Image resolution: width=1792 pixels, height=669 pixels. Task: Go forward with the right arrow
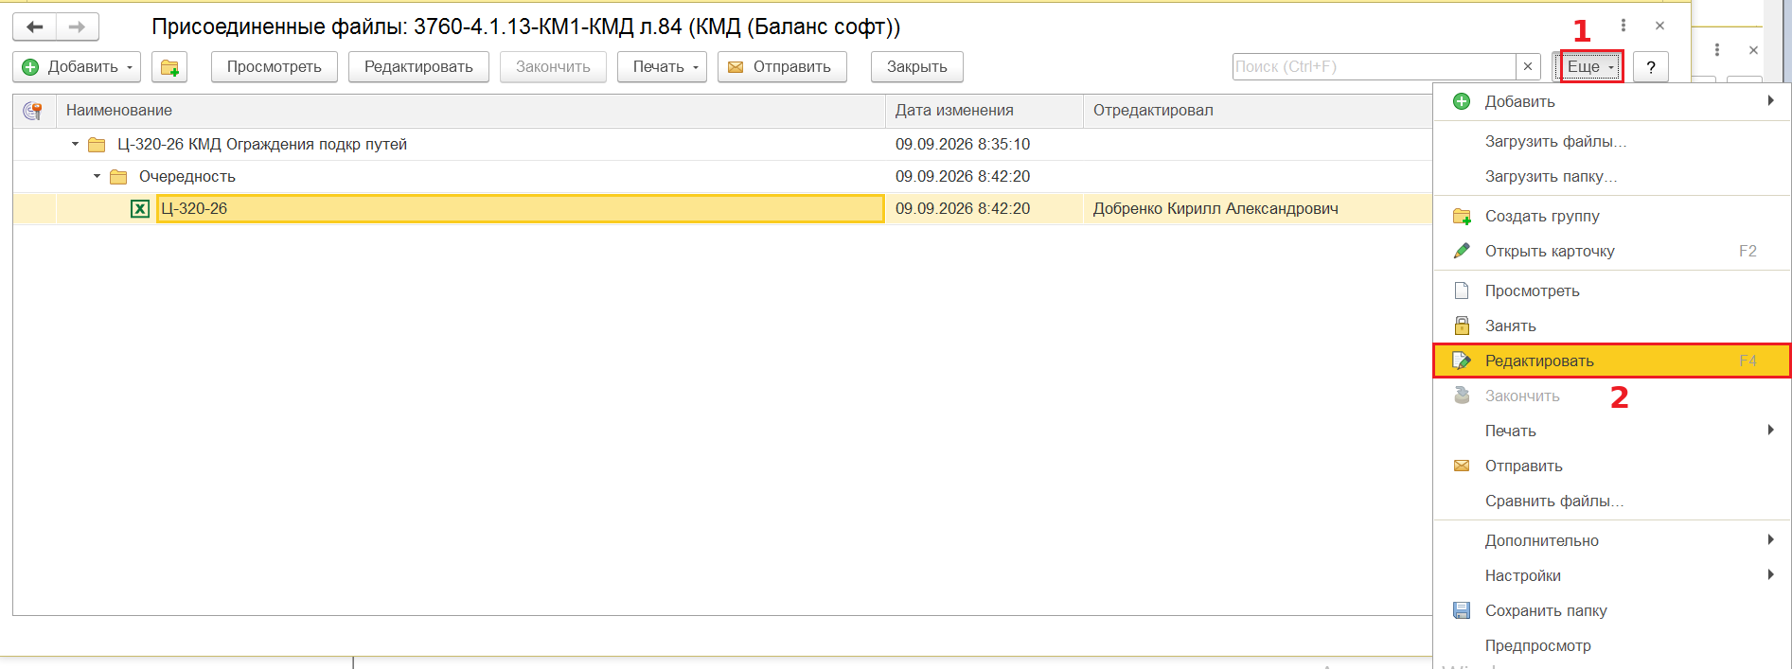click(78, 26)
